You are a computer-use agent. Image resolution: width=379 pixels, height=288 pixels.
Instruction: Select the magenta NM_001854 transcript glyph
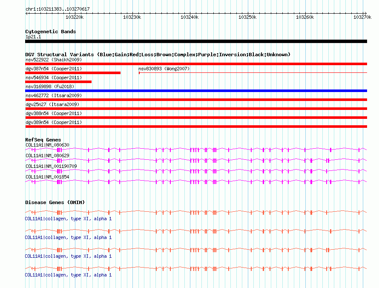click(x=196, y=182)
